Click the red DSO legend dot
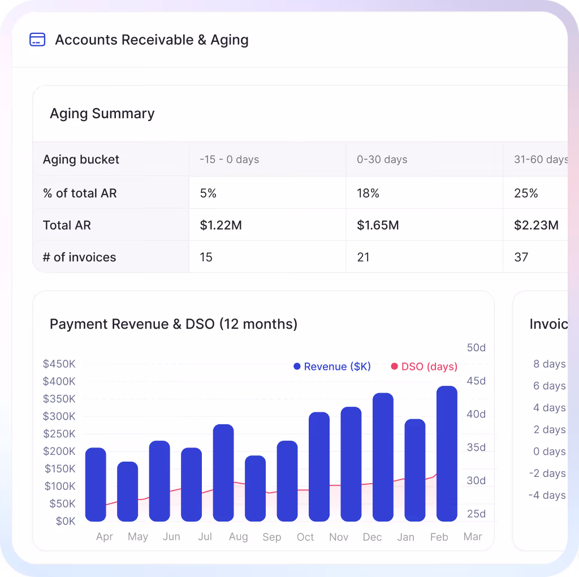Image resolution: width=579 pixels, height=577 pixels. click(394, 367)
